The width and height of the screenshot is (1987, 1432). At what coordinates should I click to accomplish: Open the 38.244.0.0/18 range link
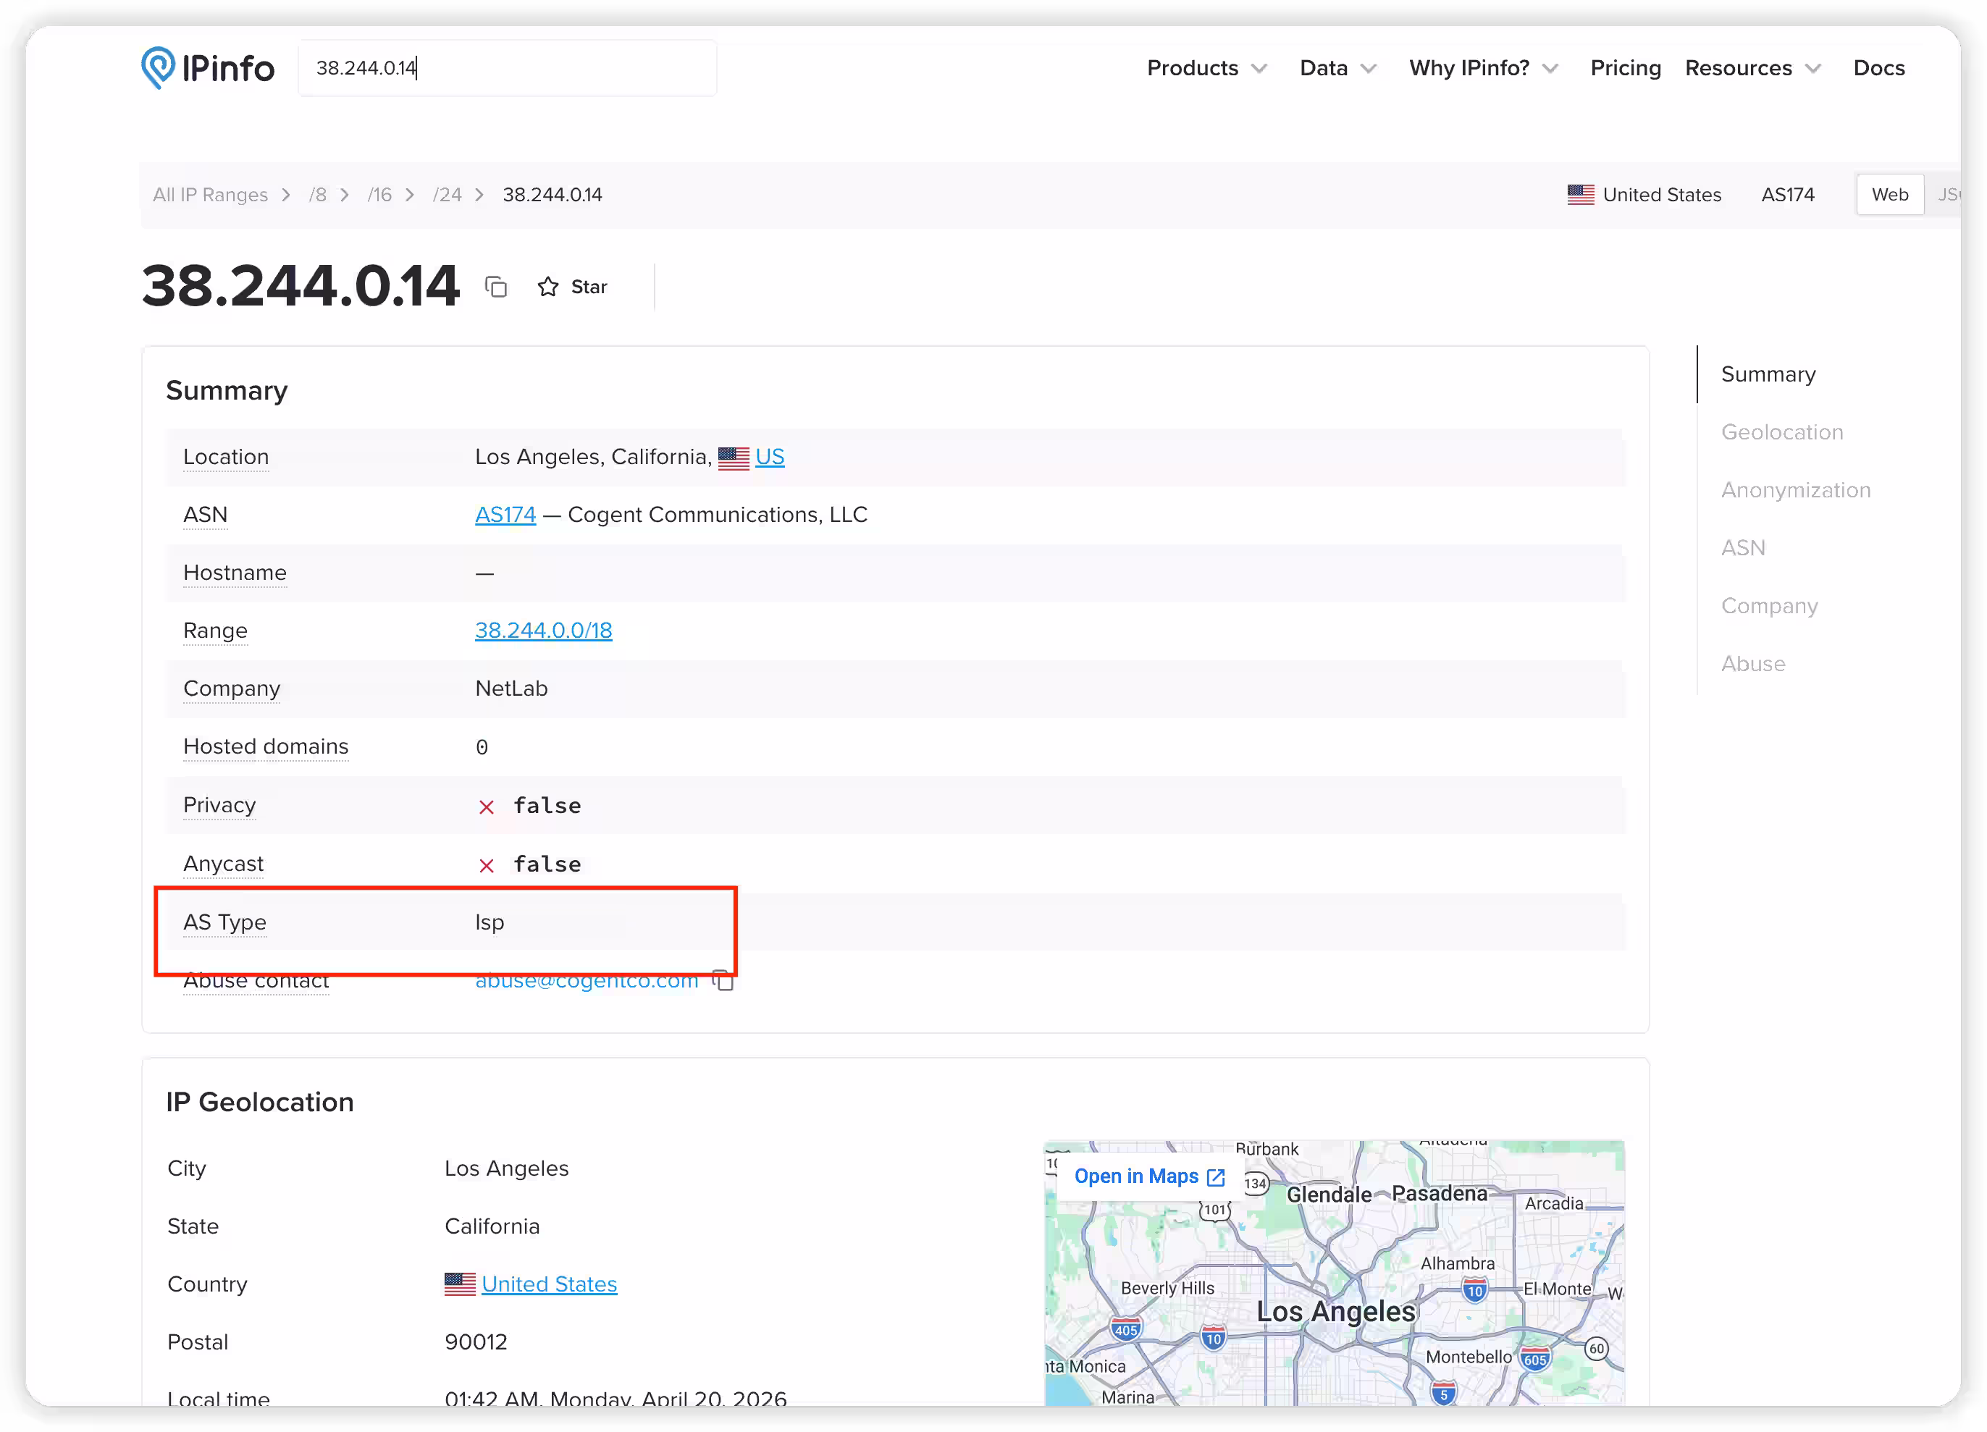(x=543, y=631)
